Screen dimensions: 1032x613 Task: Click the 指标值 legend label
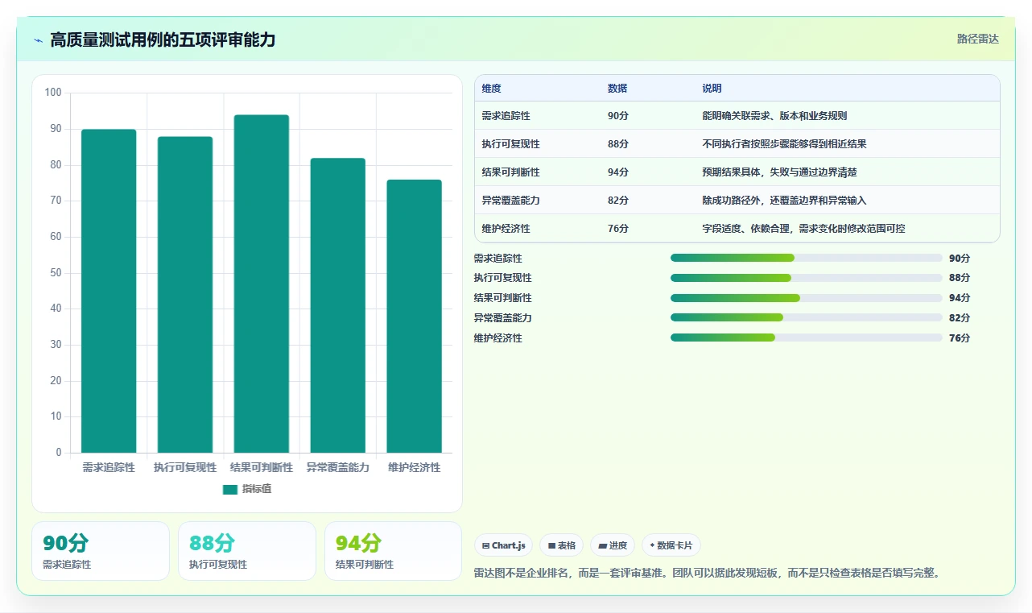click(257, 489)
